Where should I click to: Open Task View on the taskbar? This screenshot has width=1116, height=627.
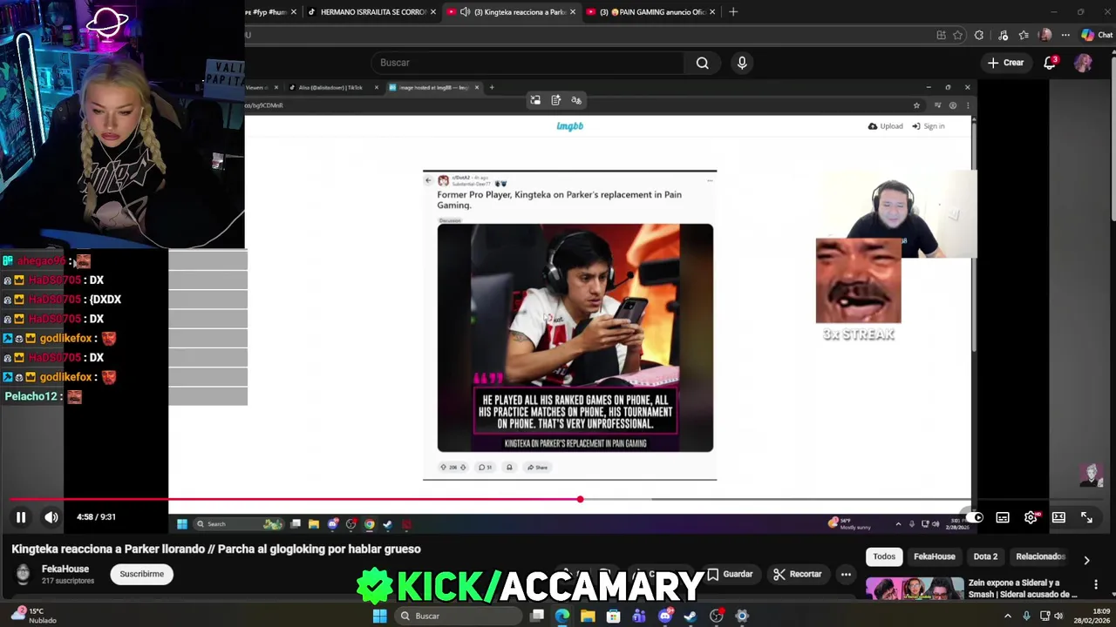tap(537, 616)
